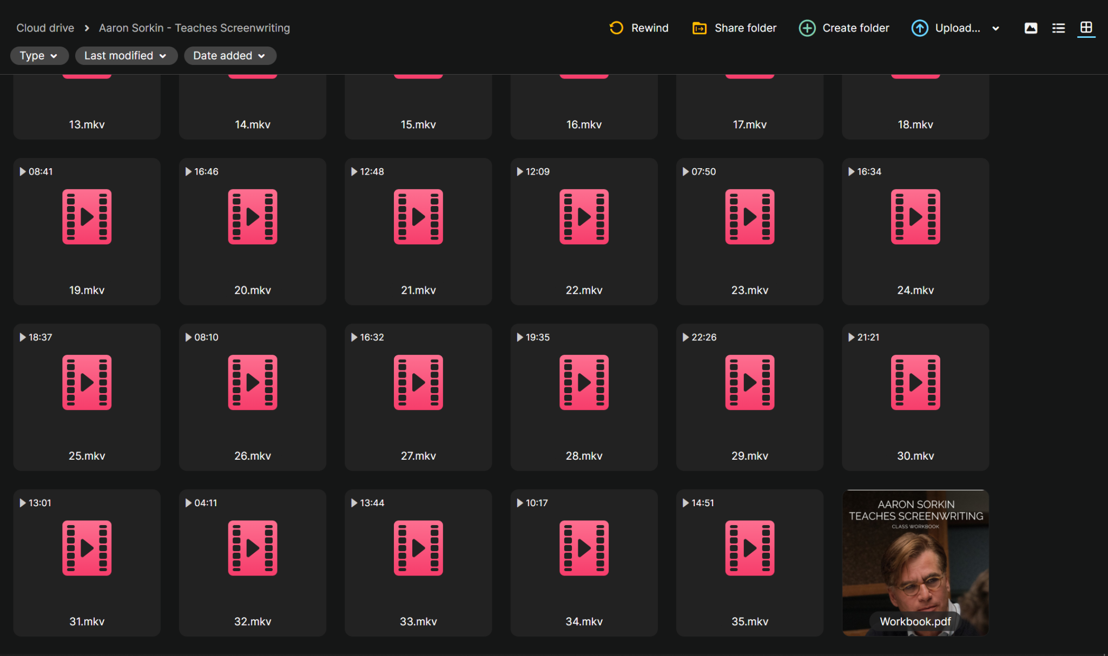This screenshot has height=656, width=1108.
Task: Switch to list view layout
Action: click(1058, 28)
